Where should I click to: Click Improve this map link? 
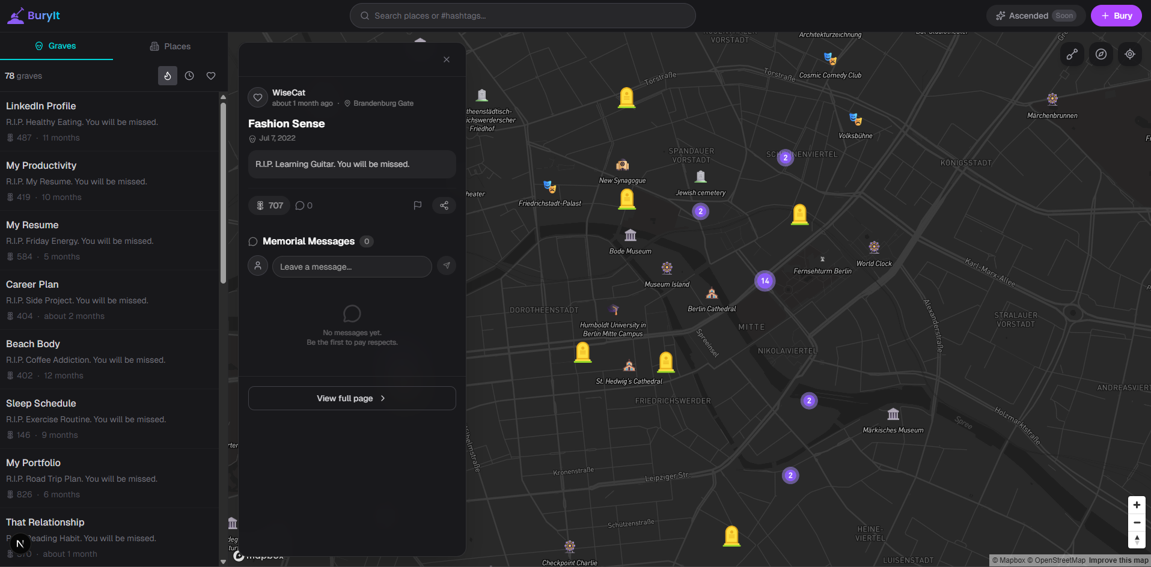click(1119, 560)
